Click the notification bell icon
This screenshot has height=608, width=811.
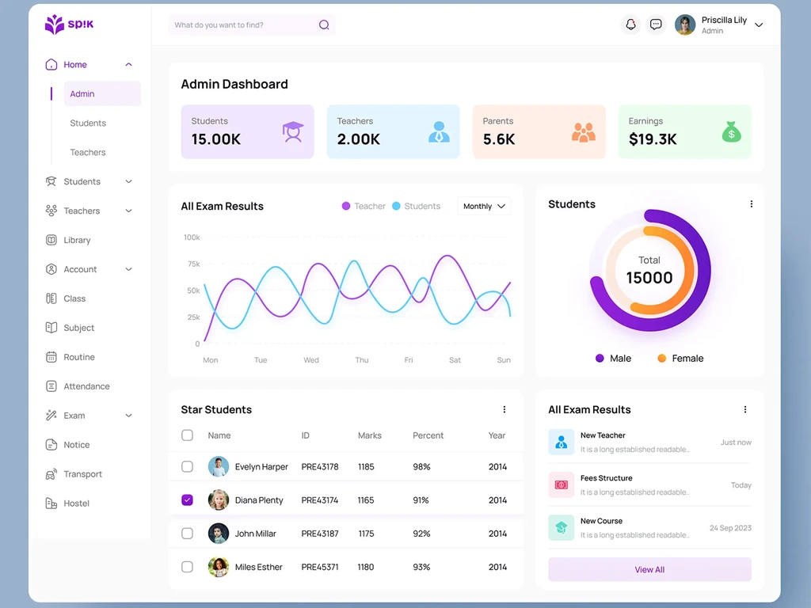click(x=630, y=25)
